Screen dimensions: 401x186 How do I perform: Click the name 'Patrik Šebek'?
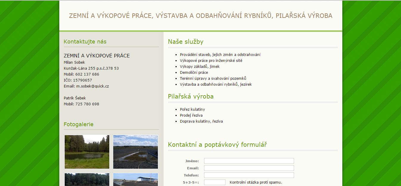point(75,98)
